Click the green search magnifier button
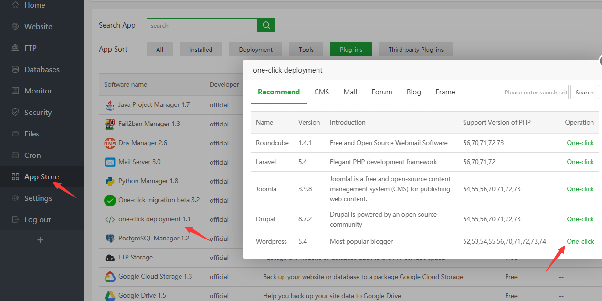Viewport: 602px width, 301px height. (x=266, y=25)
